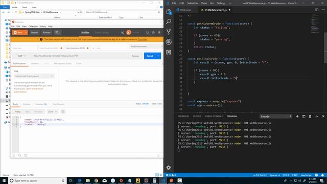The width and height of the screenshot is (327, 184).
Task: Close the VS Code terminal panel
Action: (323, 116)
